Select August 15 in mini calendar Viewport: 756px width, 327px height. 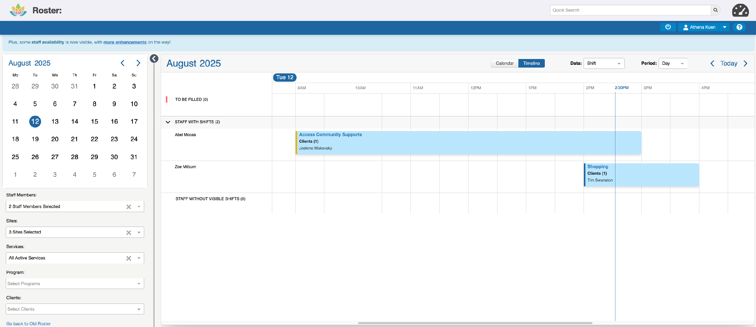pos(94,122)
